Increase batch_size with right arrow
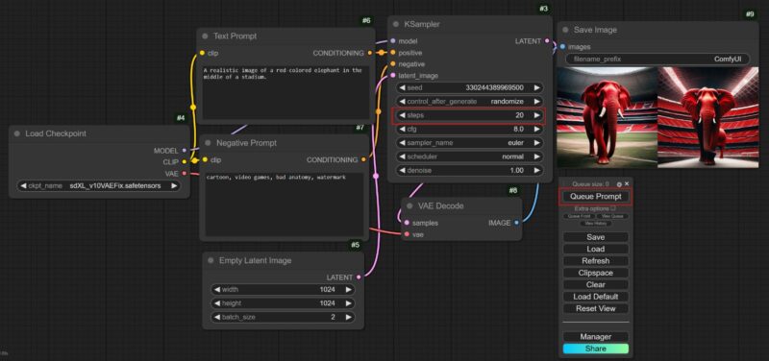Image resolution: width=769 pixels, height=361 pixels. pyautogui.click(x=348, y=317)
